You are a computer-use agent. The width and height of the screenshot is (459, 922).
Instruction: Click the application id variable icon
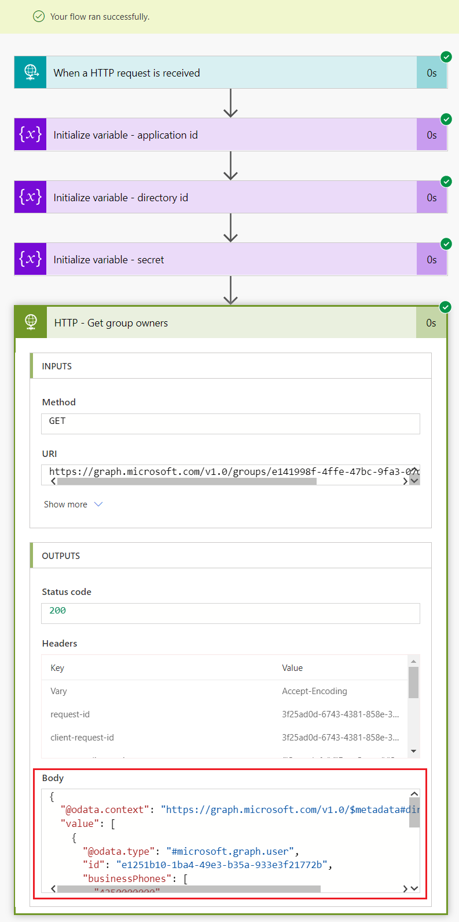(30, 135)
